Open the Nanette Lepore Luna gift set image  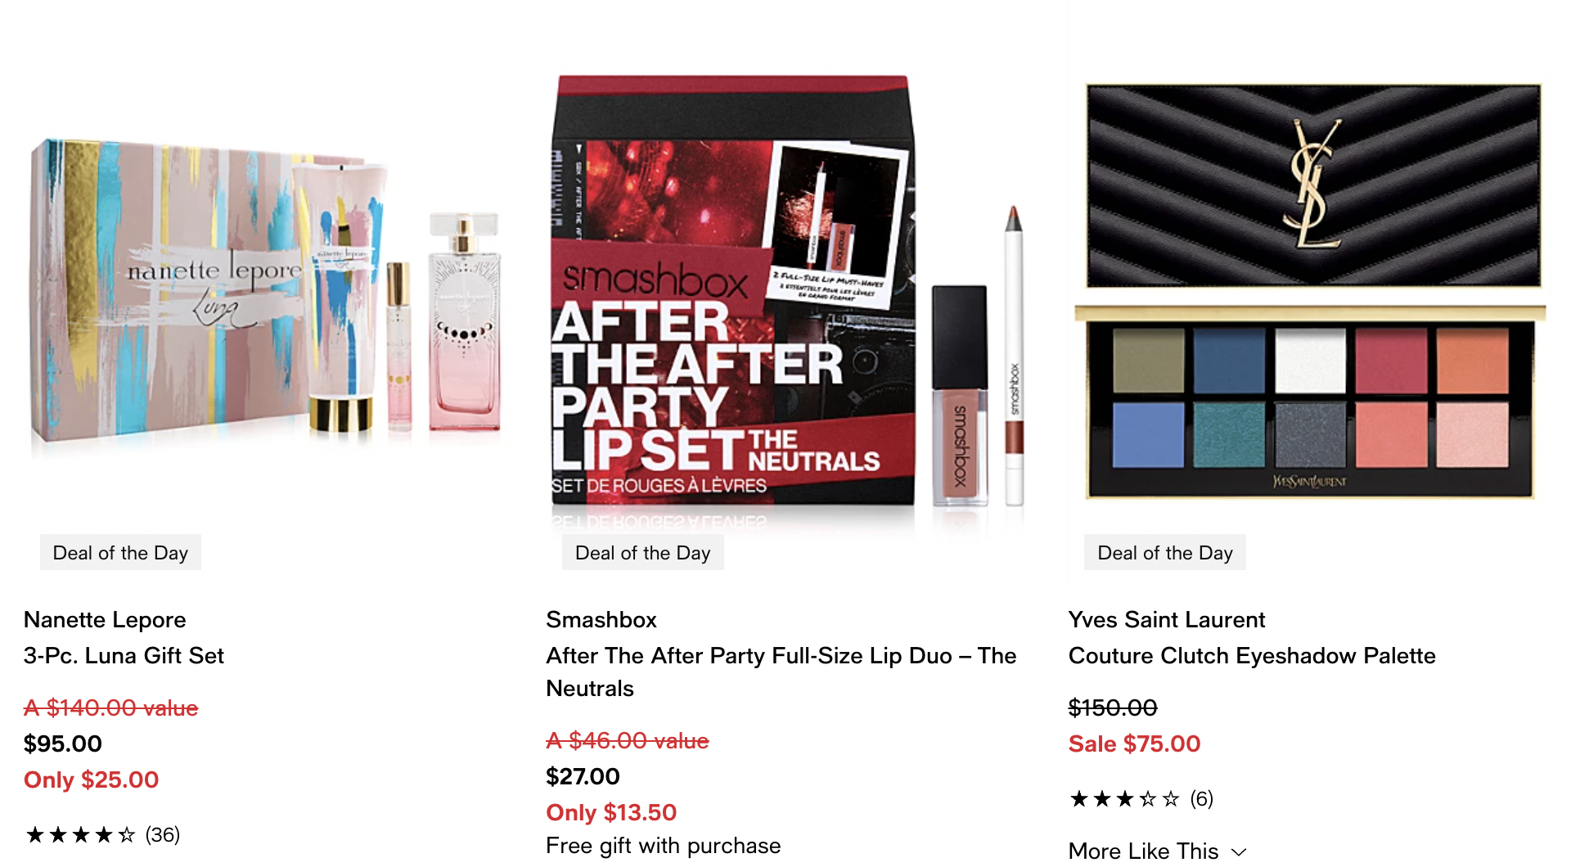[x=264, y=289]
